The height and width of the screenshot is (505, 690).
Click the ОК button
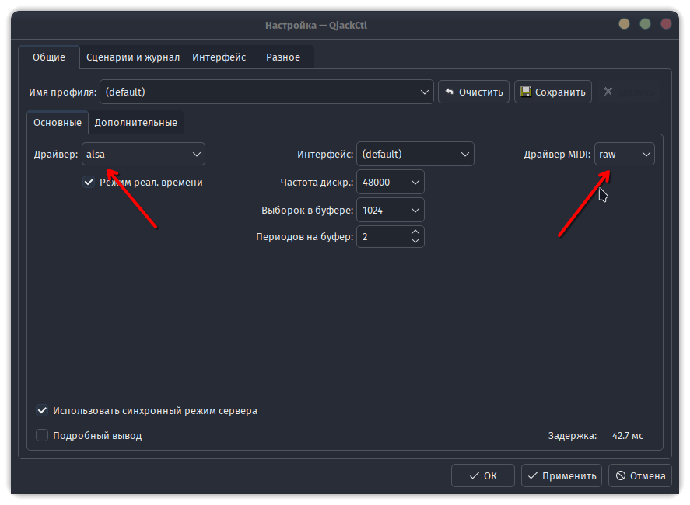coord(482,475)
